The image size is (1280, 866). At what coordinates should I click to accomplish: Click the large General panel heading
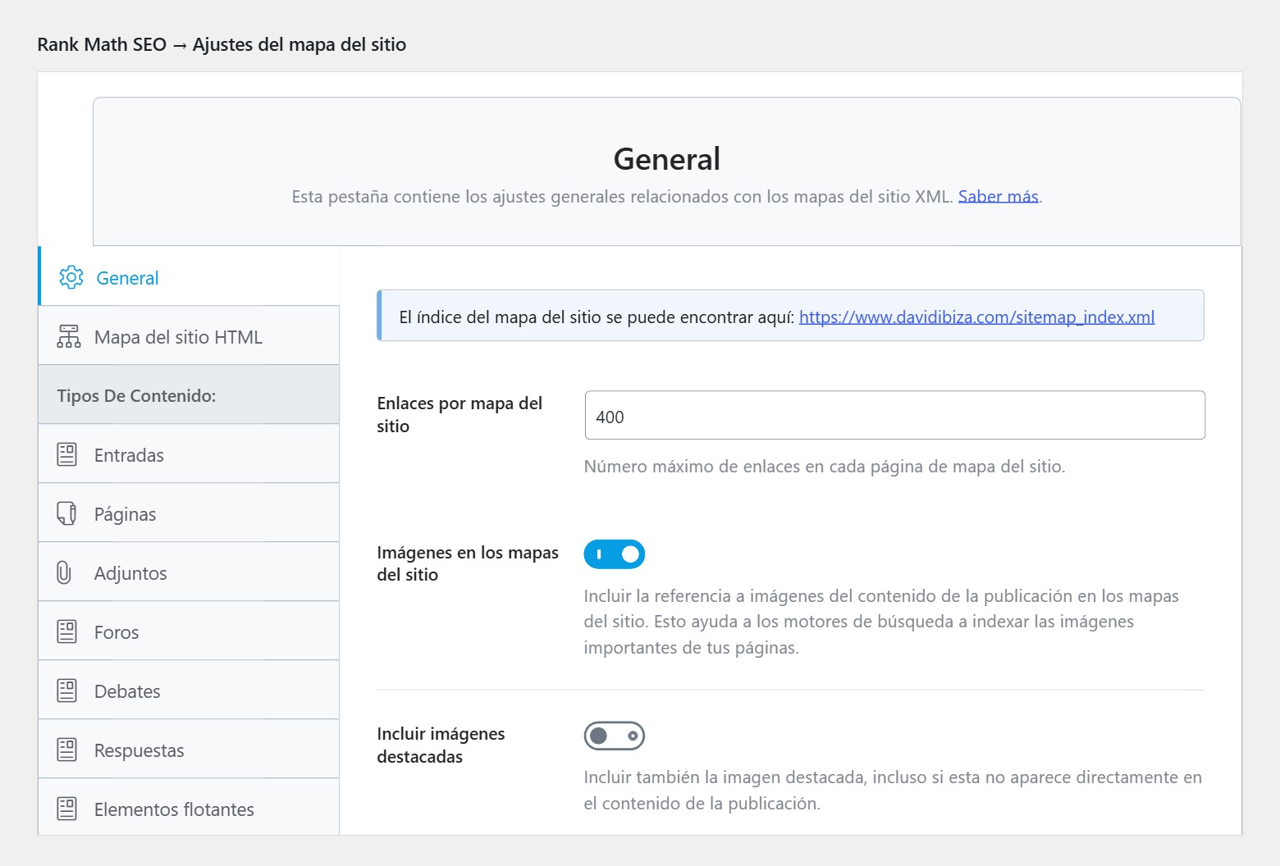click(667, 159)
